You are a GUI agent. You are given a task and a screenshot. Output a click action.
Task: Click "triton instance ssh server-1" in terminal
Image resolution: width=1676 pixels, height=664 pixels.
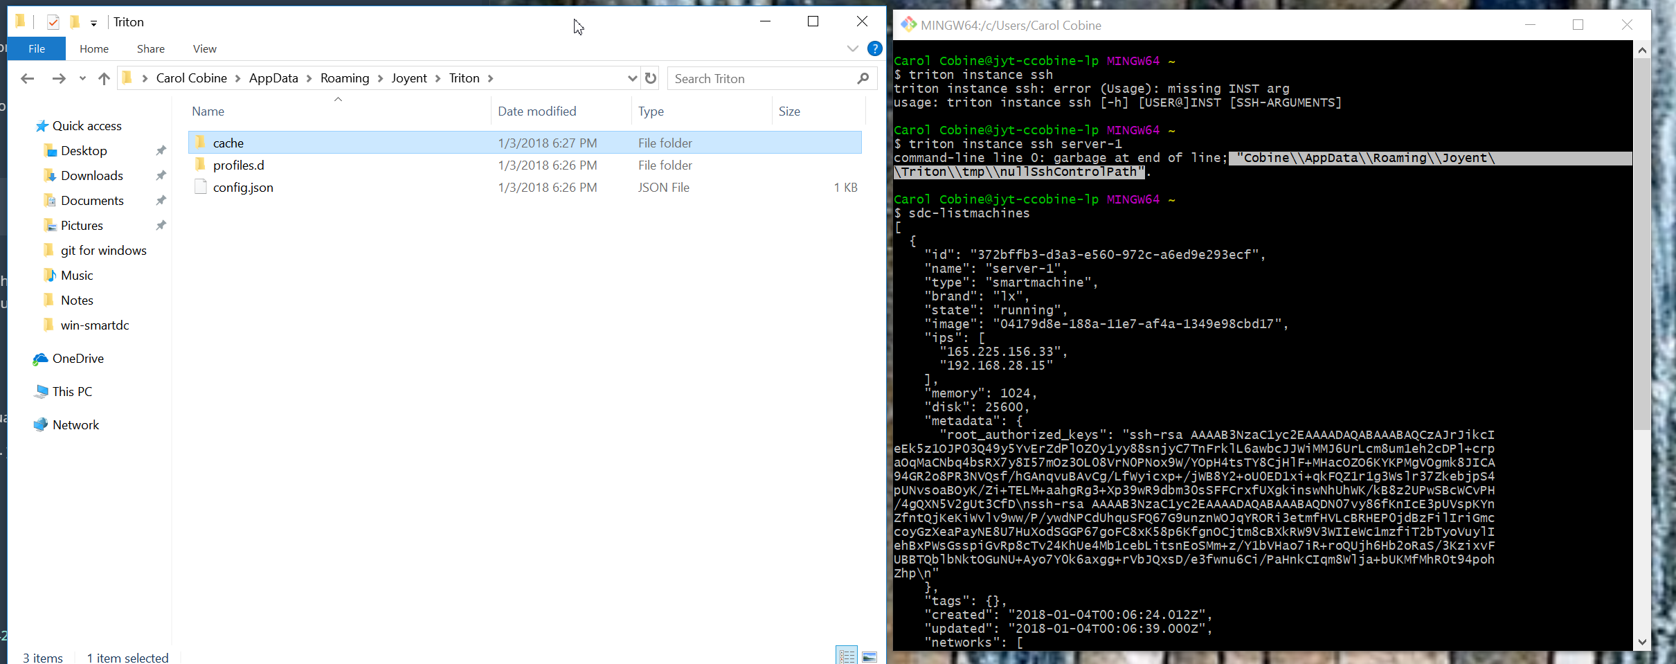click(x=1016, y=144)
